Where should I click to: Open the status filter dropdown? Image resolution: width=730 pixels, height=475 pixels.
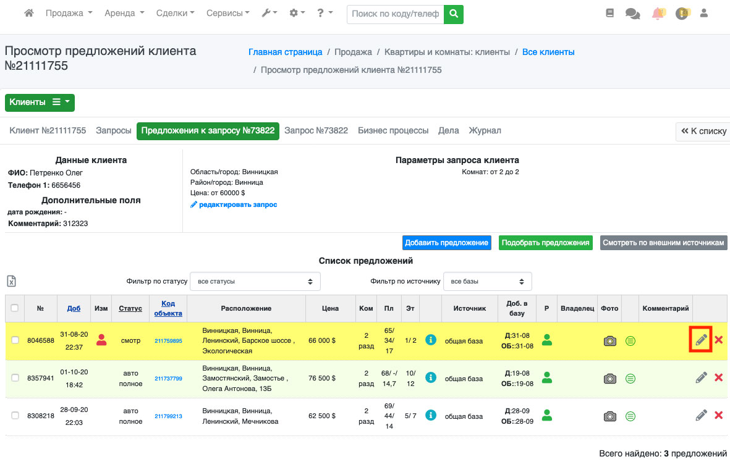(255, 281)
